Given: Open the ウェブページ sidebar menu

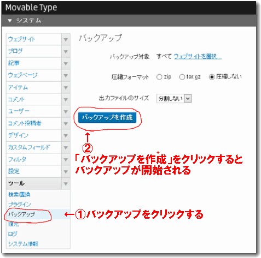Looking at the screenshot, I should pyautogui.click(x=34, y=75).
